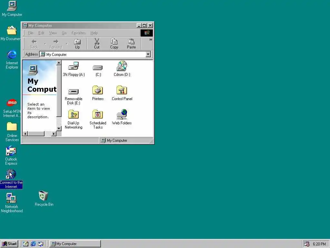Viewport: 330px width, 248px height.
Task: Open the Start menu
Action: (9, 244)
